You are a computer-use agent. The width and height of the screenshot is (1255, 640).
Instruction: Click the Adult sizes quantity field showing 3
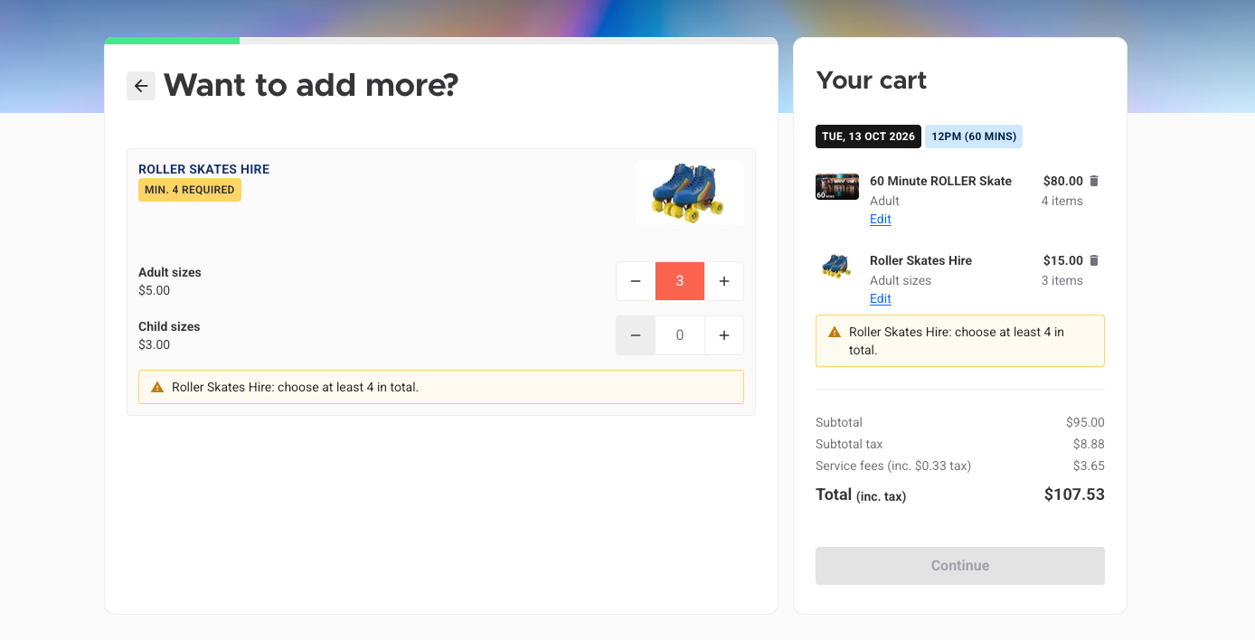pyautogui.click(x=680, y=281)
